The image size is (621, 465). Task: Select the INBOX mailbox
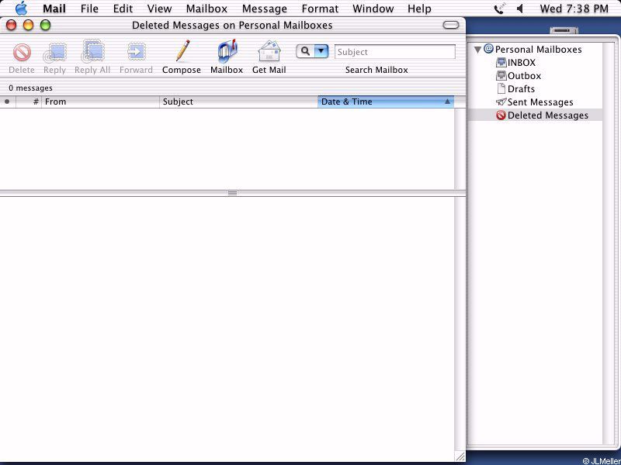515,63
